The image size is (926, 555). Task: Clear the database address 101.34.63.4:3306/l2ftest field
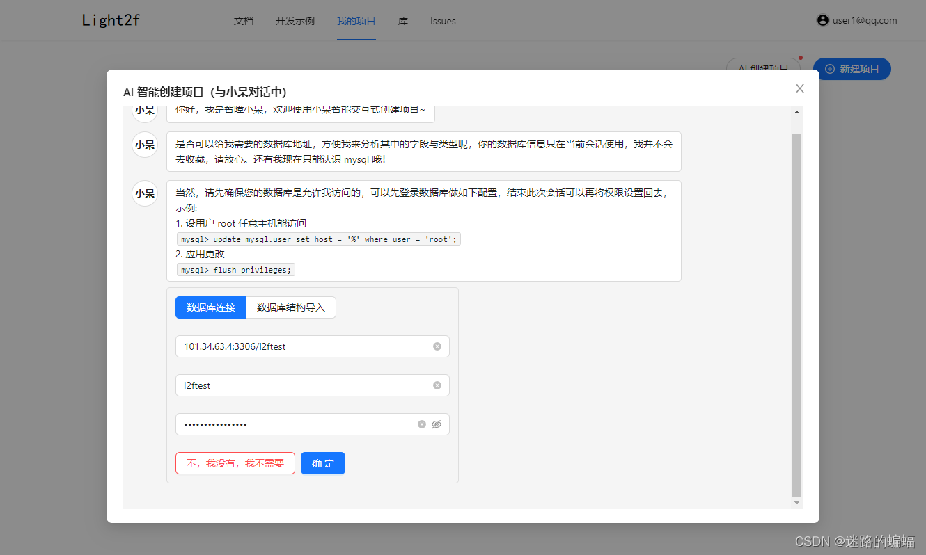tap(437, 346)
